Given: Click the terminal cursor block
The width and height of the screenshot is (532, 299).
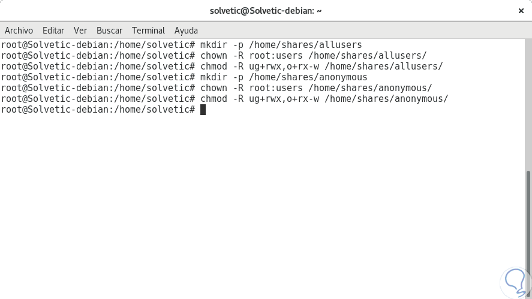Looking at the screenshot, I should point(203,110).
